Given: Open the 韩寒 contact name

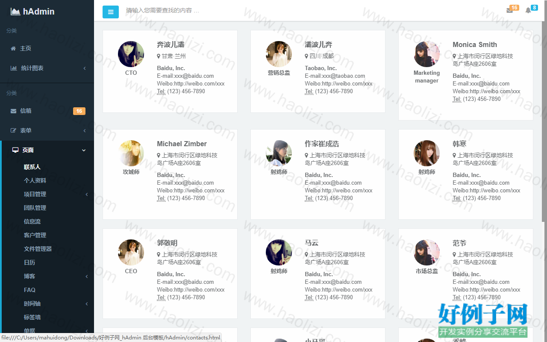Looking at the screenshot, I should 459,144.
